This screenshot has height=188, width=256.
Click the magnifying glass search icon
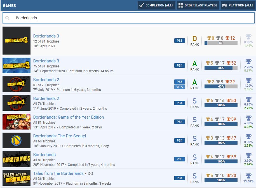[x=7, y=18]
